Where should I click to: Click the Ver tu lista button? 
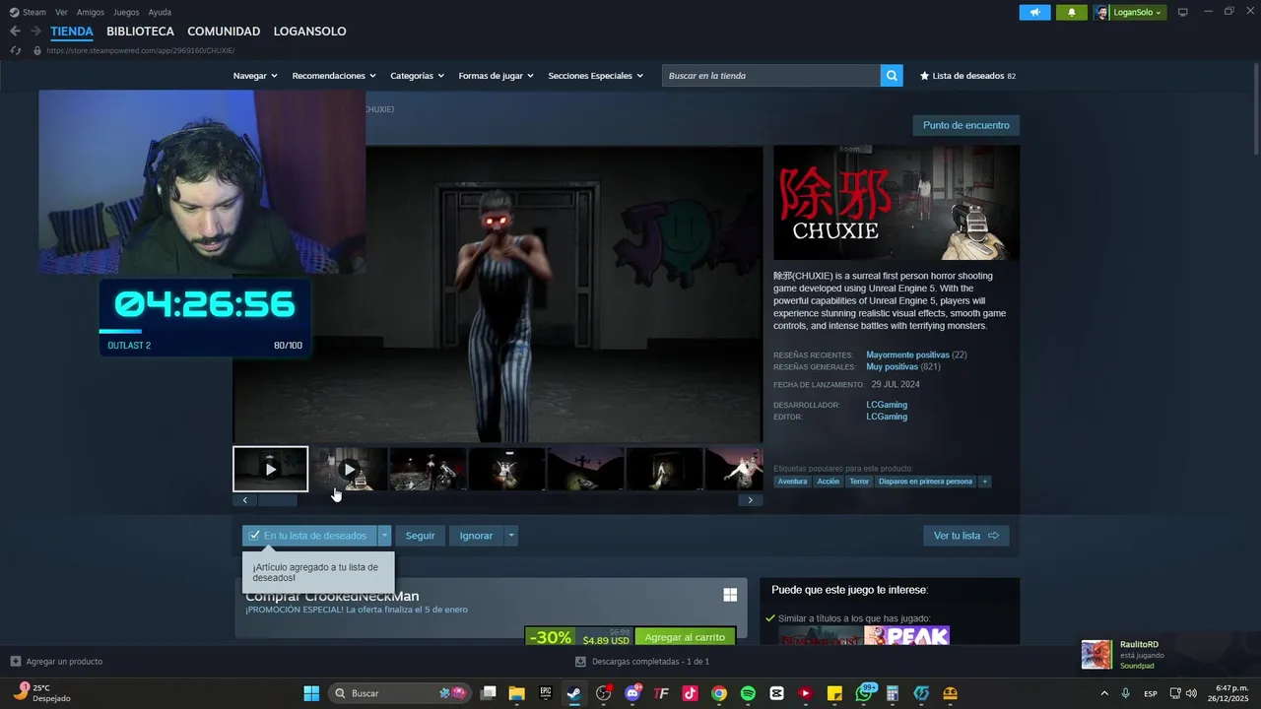click(965, 536)
